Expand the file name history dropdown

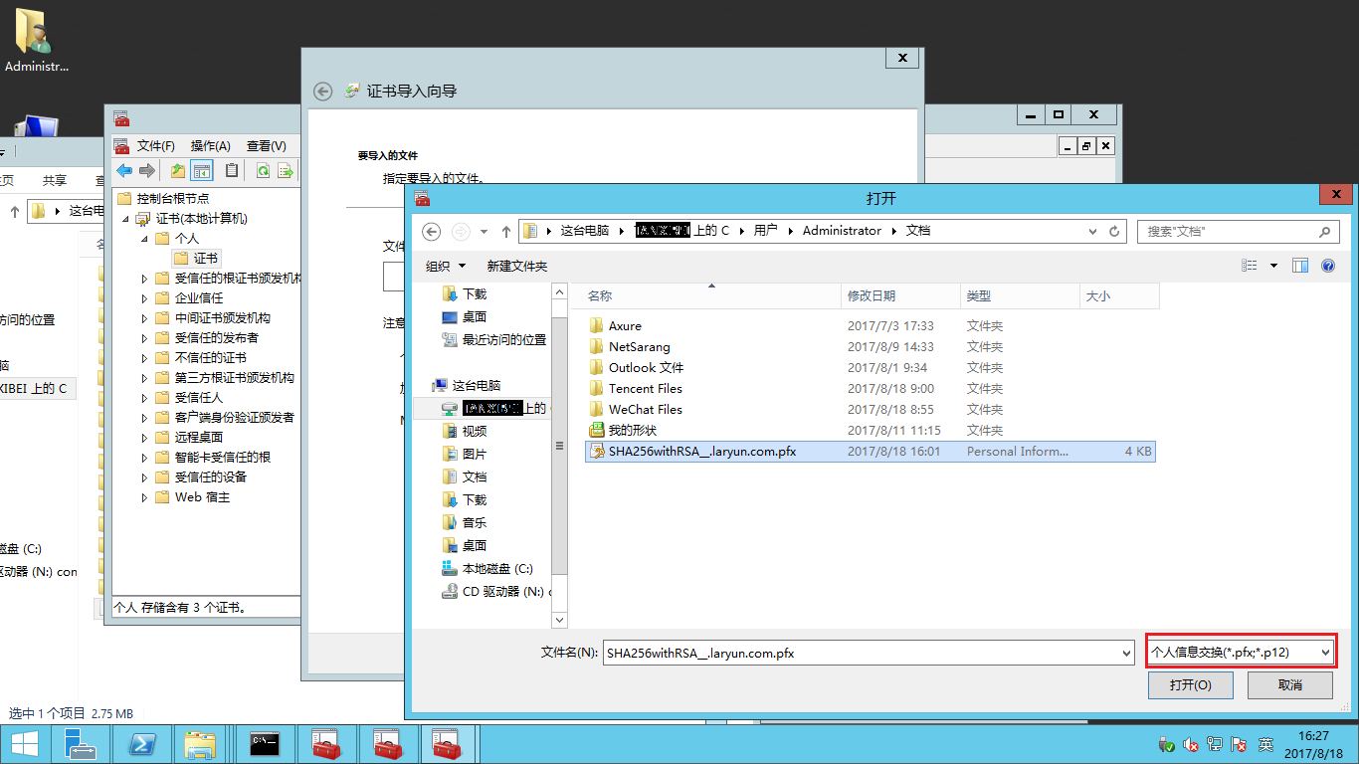coord(1126,654)
